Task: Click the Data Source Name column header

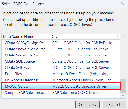Action: coord(26,37)
